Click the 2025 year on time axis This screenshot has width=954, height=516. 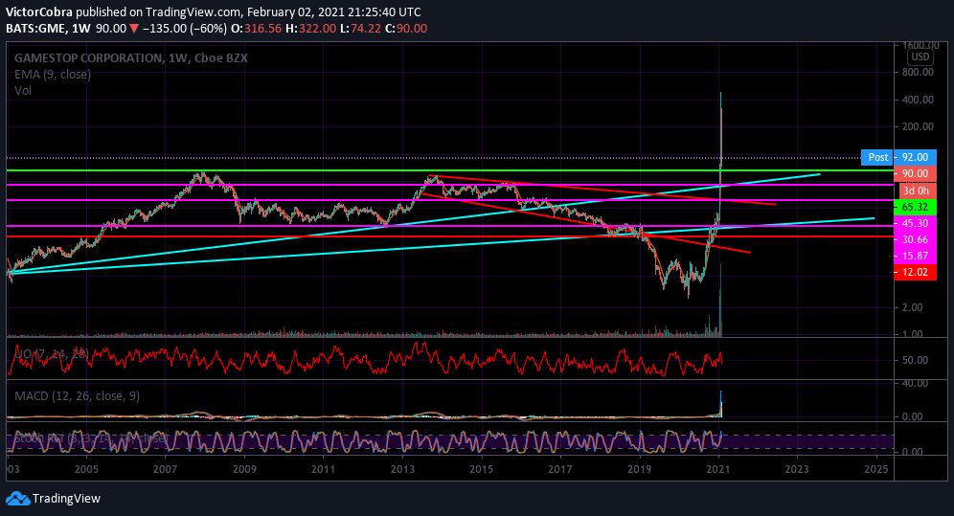[x=876, y=469]
